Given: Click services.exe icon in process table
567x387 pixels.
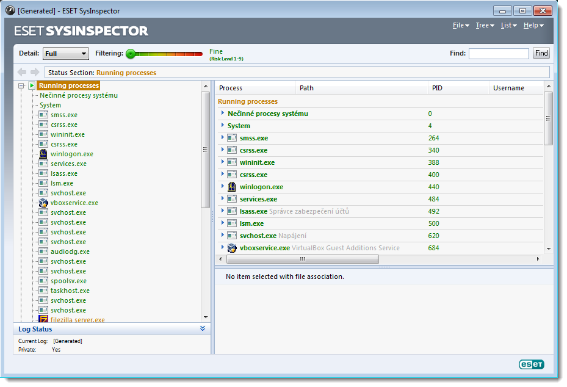Looking at the screenshot, I should click(232, 199).
